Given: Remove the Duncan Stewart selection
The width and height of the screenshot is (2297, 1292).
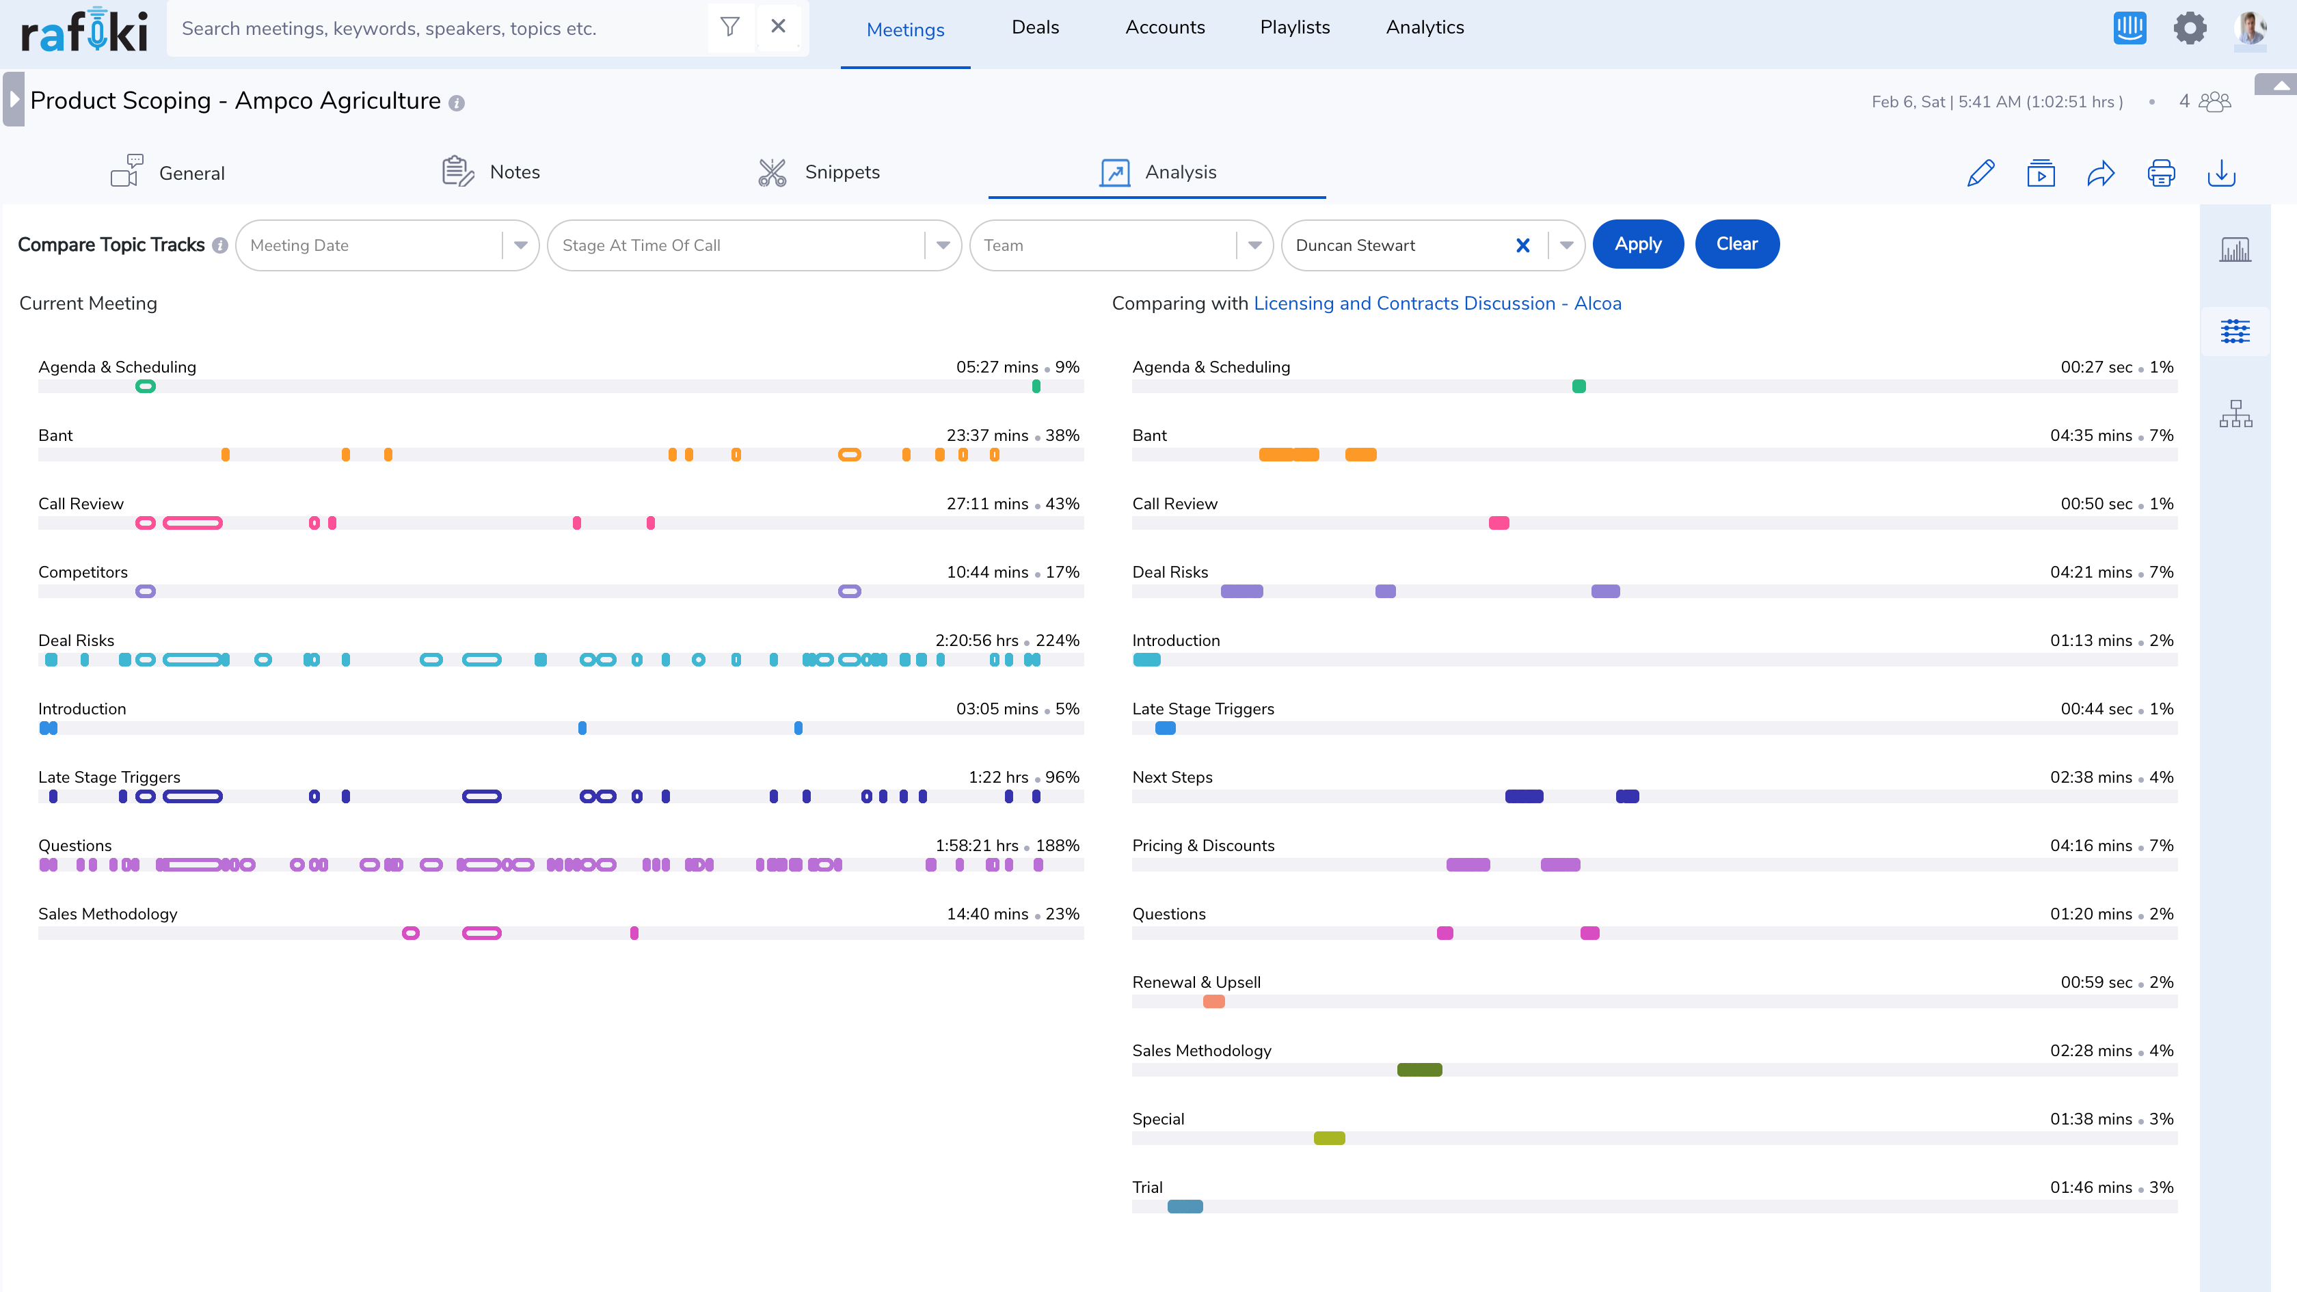Looking at the screenshot, I should [x=1522, y=245].
